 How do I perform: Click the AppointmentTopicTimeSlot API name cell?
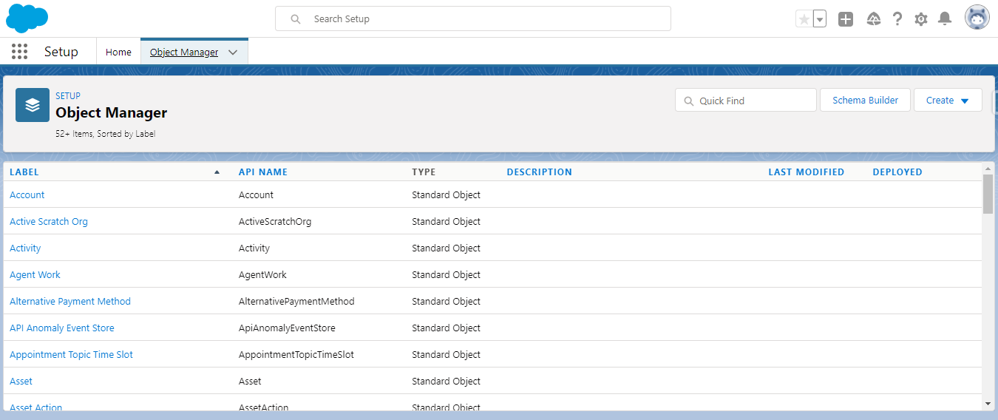(x=296, y=354)
